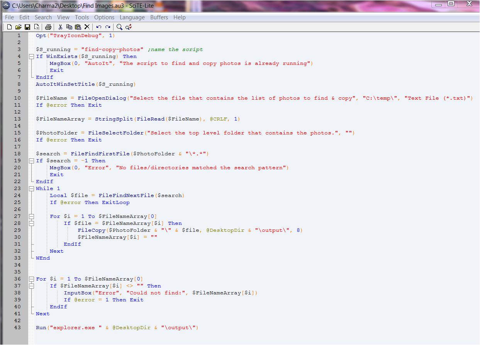Click the Opt function on line 1
Screen dimensions: 480x345
point(41,36)
